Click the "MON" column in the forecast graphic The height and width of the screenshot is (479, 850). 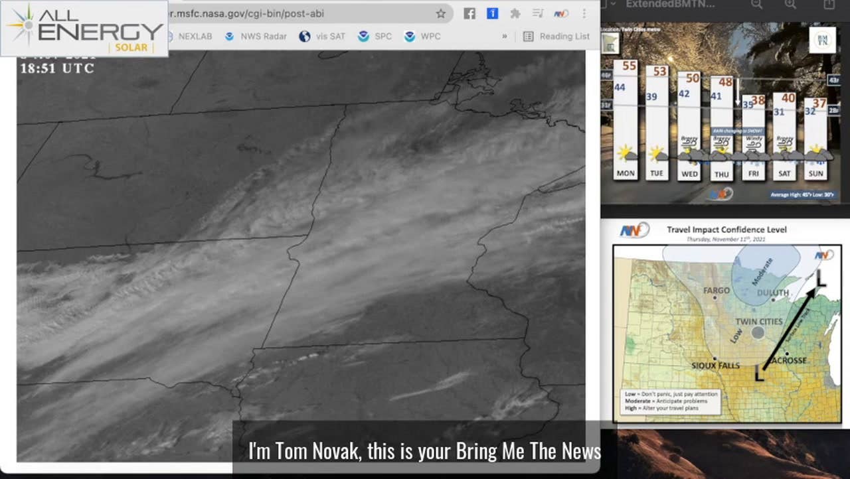626,120
